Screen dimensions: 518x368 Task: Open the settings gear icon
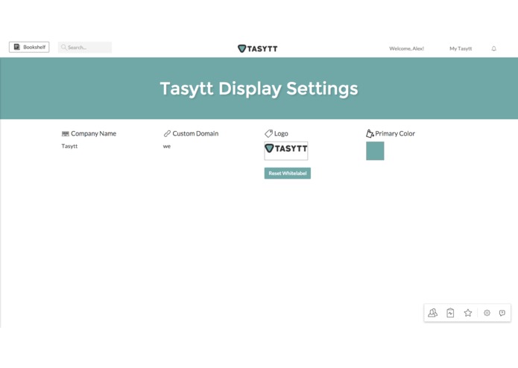point(487,313)
